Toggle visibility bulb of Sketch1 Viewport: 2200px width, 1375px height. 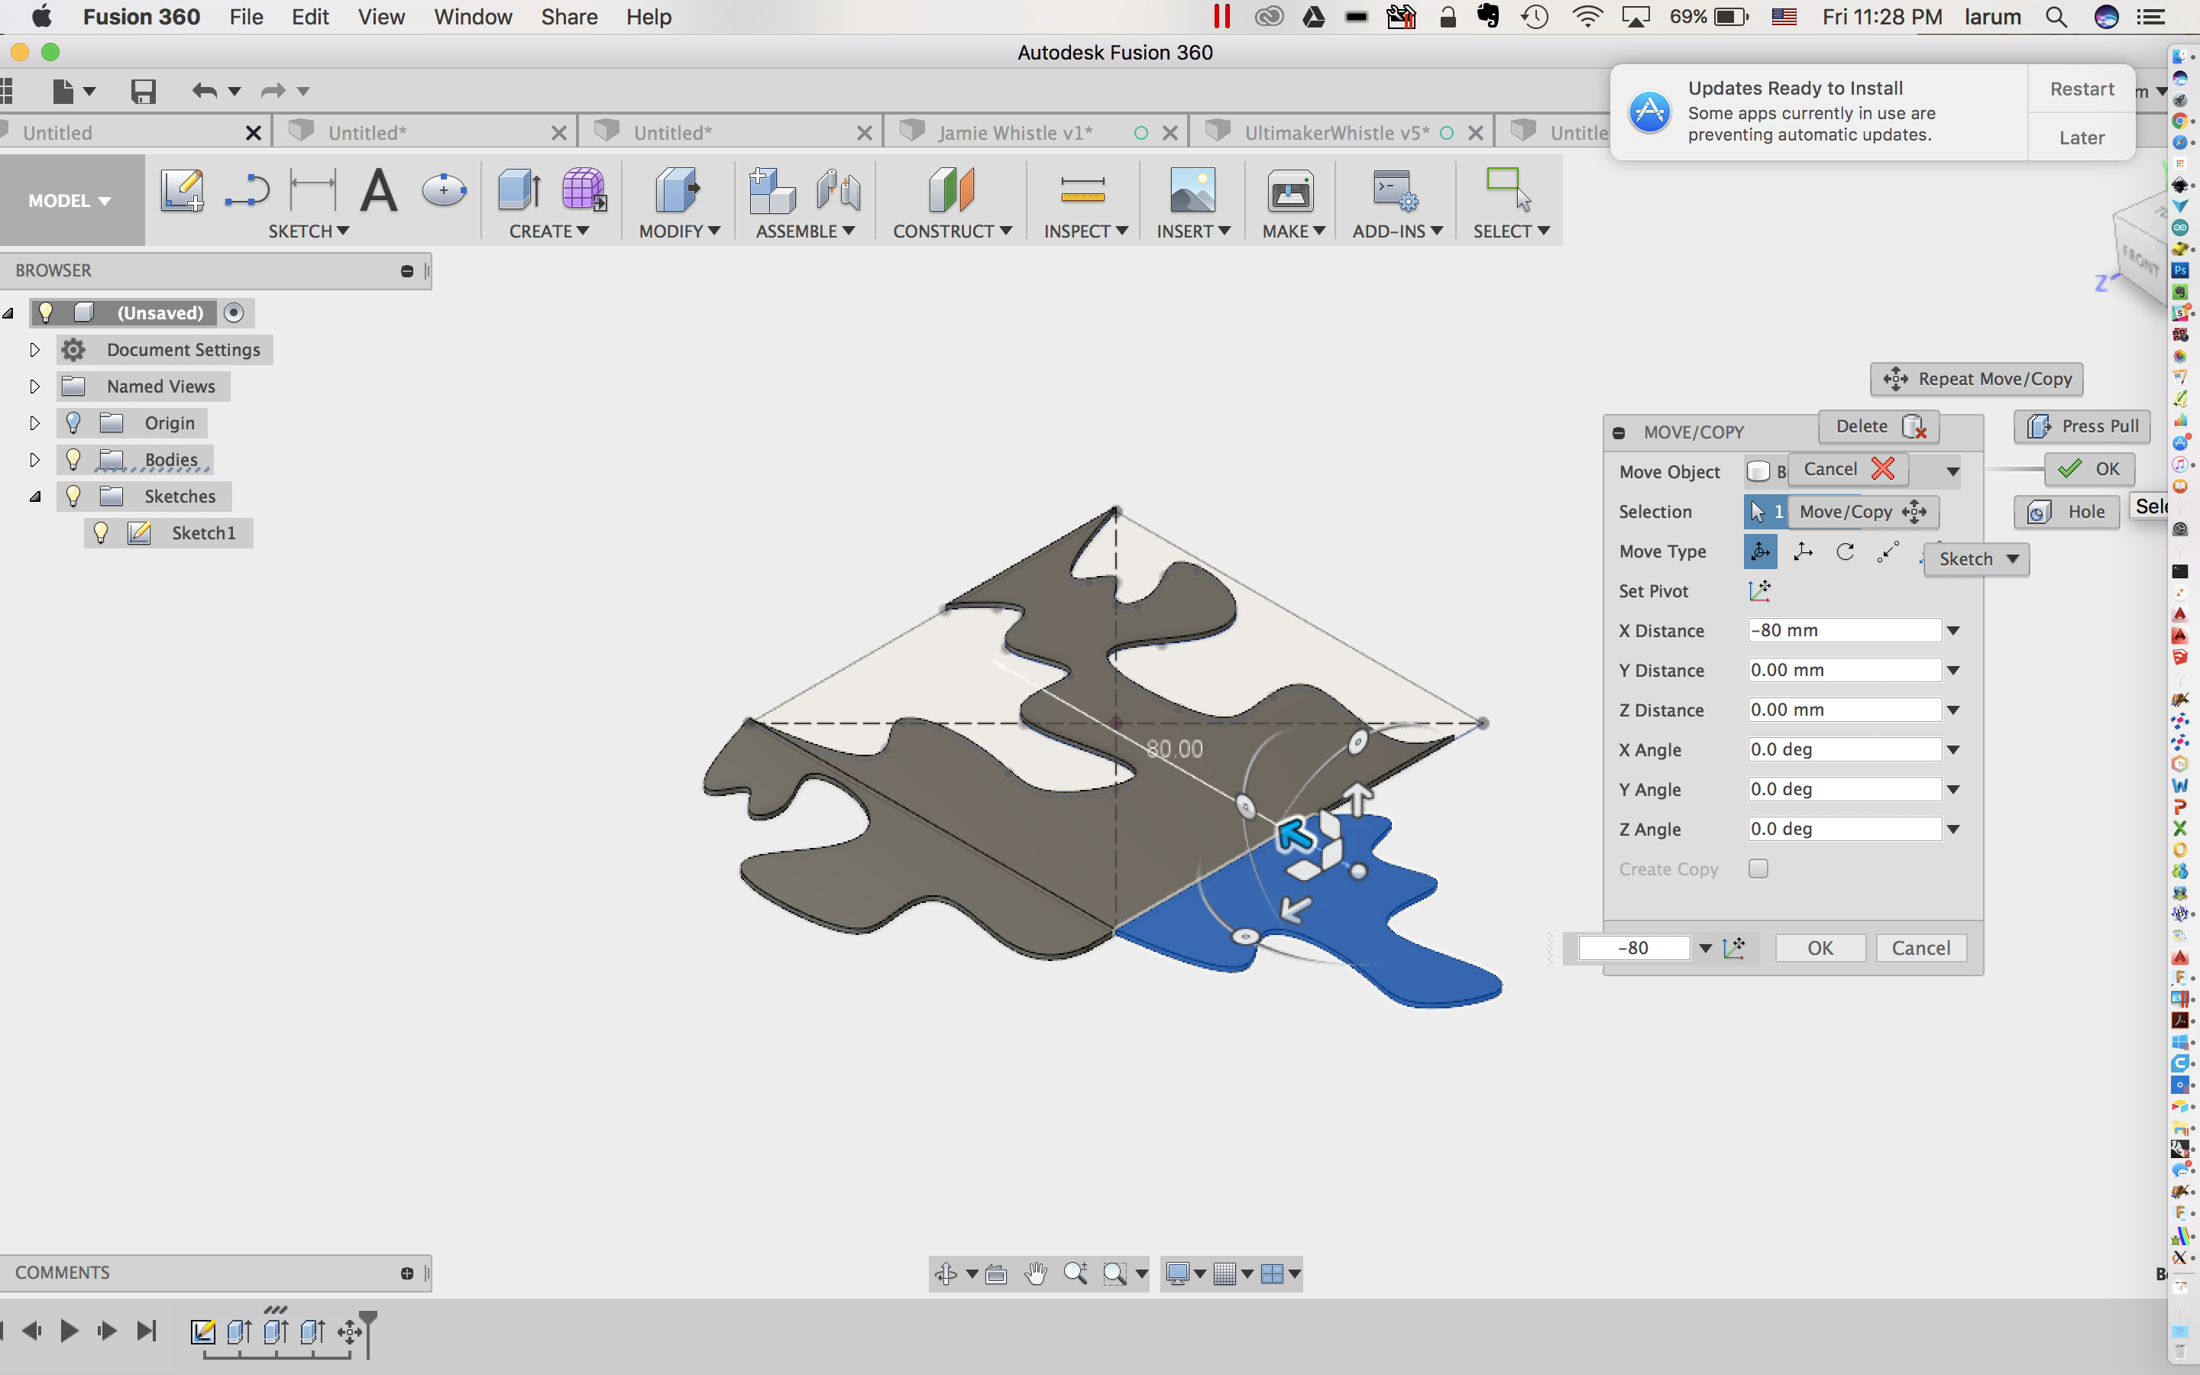[x=101, y=533]
